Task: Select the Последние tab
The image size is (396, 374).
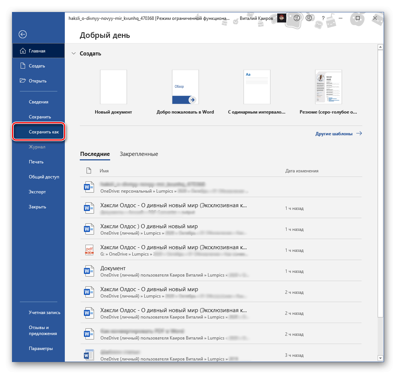Action: (95, 154)
